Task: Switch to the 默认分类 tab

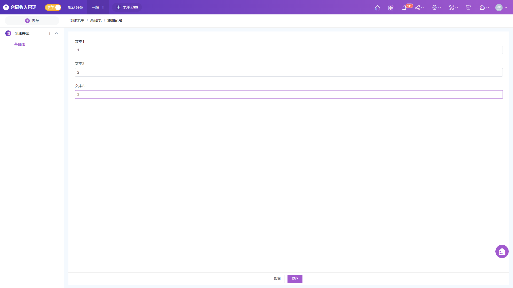Action: [76, 7]
